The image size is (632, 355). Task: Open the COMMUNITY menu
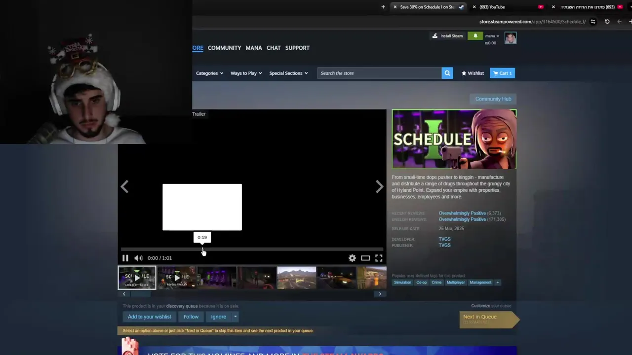click(224, 48)
